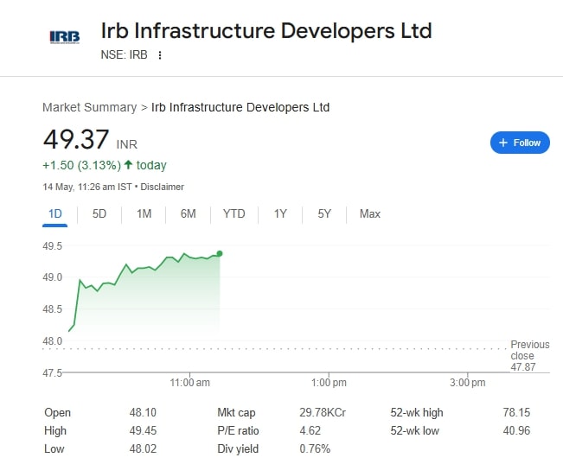
Task: Click the Mkt cap label
Action: 236,413
